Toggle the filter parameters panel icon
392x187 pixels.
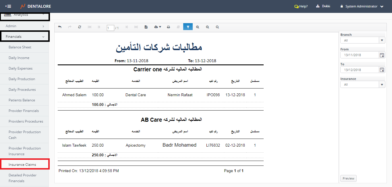[188, 27]
